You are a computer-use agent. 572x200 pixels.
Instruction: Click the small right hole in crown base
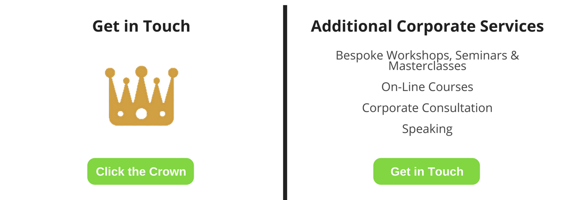pyautogui.click(x=163, y=114)
